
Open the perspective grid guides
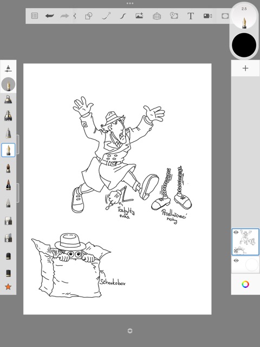tap(157, 16)
